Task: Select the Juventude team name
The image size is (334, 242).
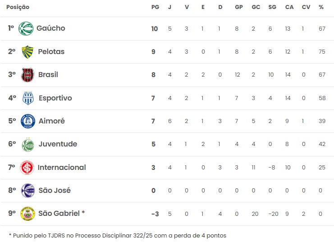Action: click(x=58, y=144)
